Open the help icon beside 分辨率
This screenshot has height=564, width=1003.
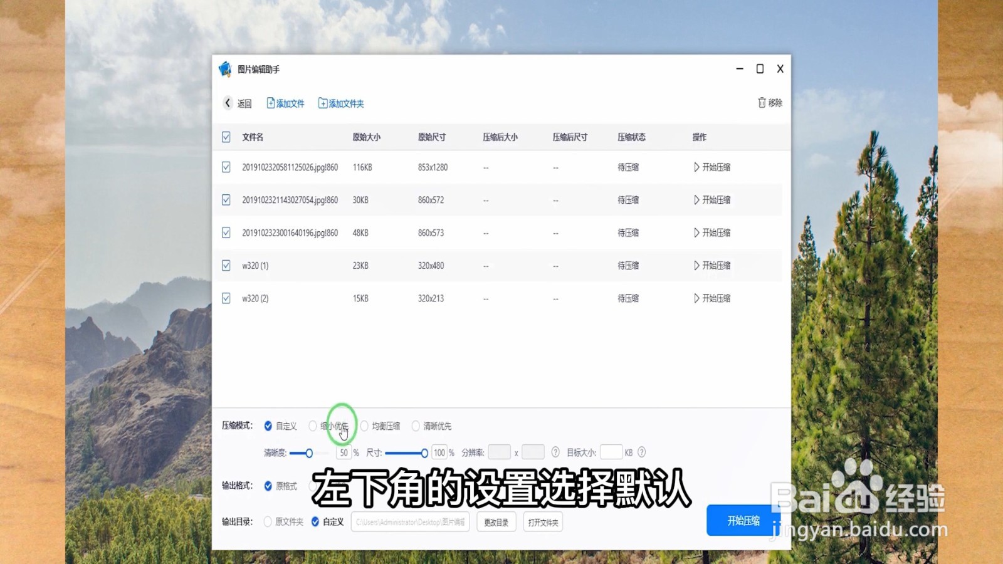click(555, 452)
